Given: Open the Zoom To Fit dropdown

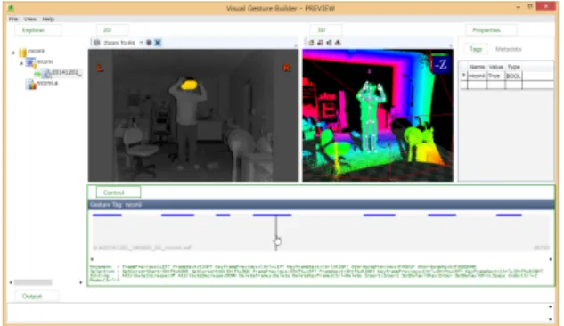Looking at the screenshot, I should (141, 43).
